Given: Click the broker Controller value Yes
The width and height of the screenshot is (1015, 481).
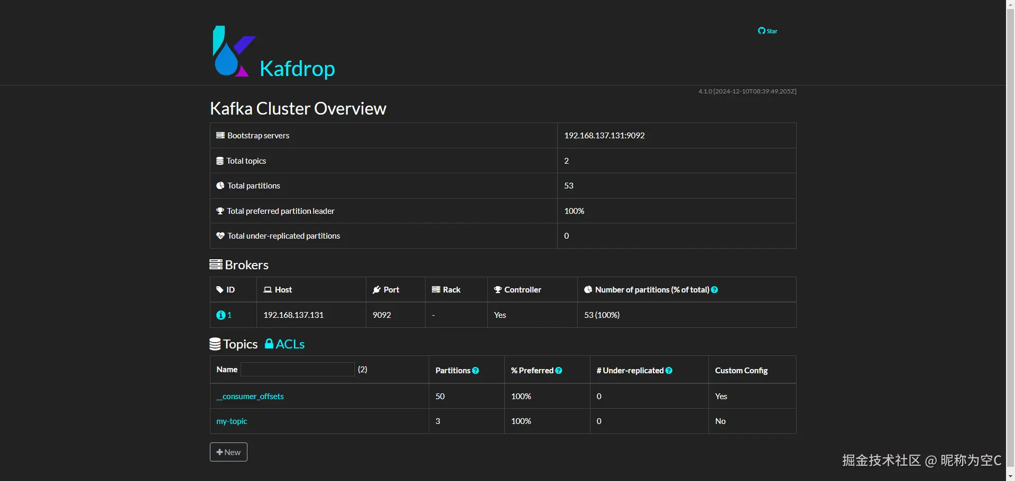Looking at the screenshot, I should point(500,315).
